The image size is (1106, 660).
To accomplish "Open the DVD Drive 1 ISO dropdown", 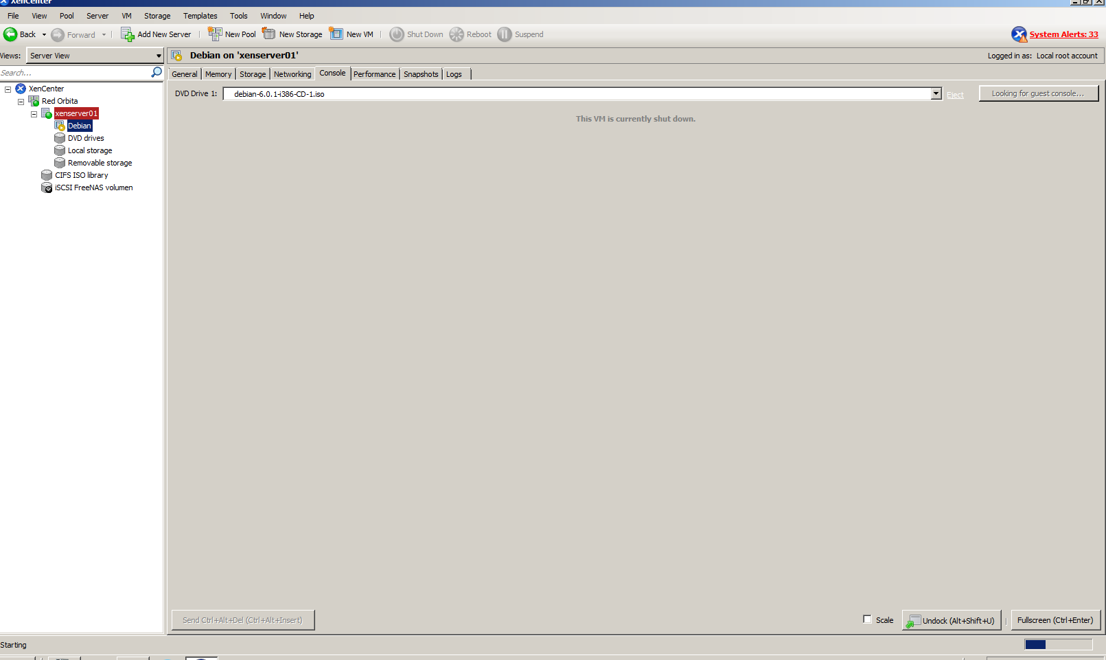I will pos(936,94).
